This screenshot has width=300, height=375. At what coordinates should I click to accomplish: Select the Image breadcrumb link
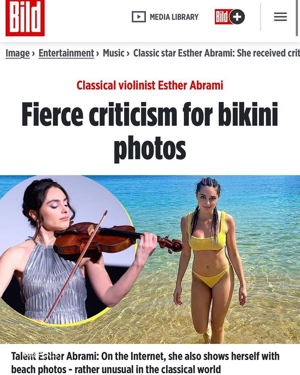click(x=18, y=53)
